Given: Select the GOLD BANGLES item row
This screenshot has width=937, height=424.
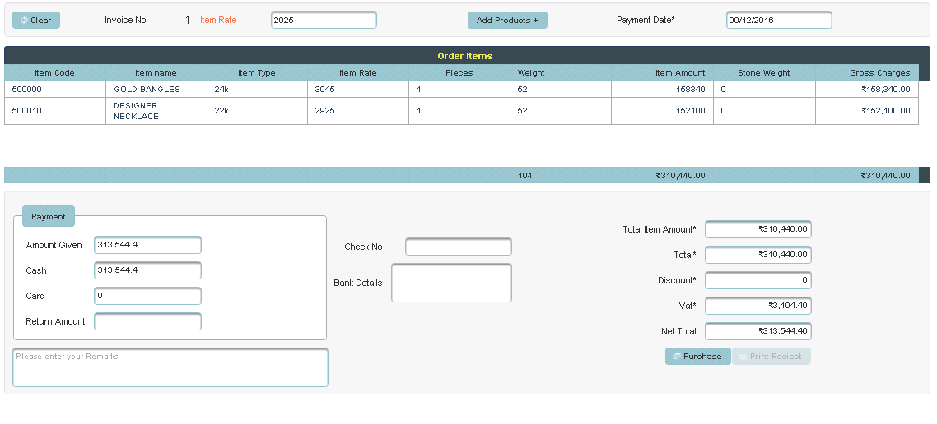Looking at the screenshot, I should pyautogui.click(x=147, y=89).
